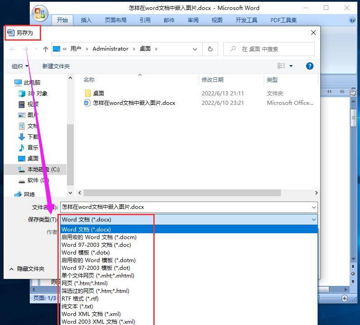Select 3D 对象 in sidebar
This screenshot has width=360, height=325.
pos(33,94)
